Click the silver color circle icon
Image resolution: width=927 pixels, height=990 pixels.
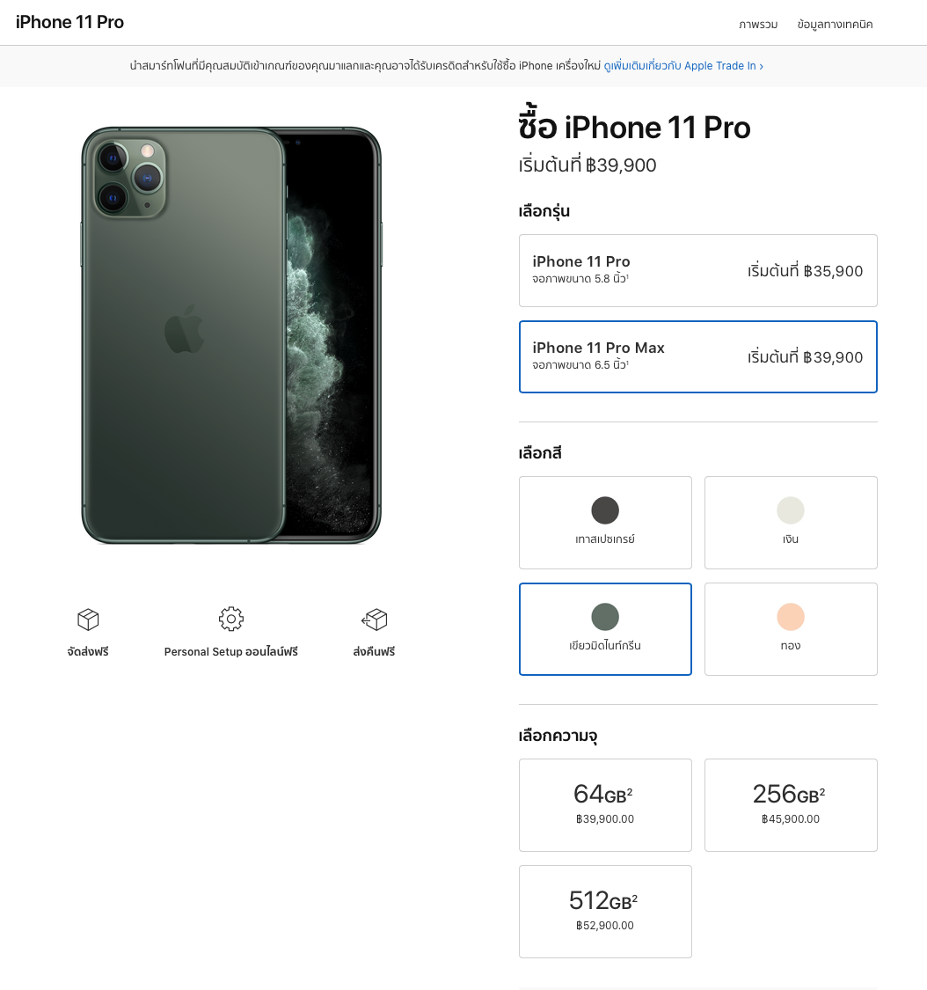pos(790,510)
